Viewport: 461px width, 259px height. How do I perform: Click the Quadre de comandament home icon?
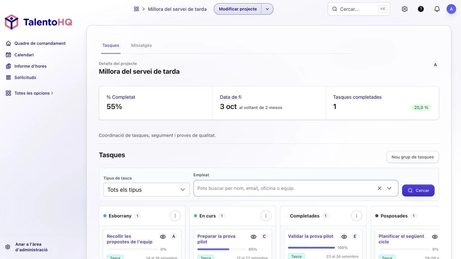(x=8, y=44)
